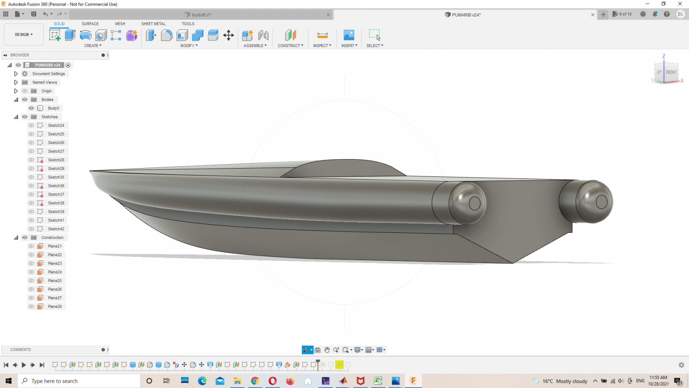Open File Explorer from the taskbar
The image size is (689, 388).
237,381
